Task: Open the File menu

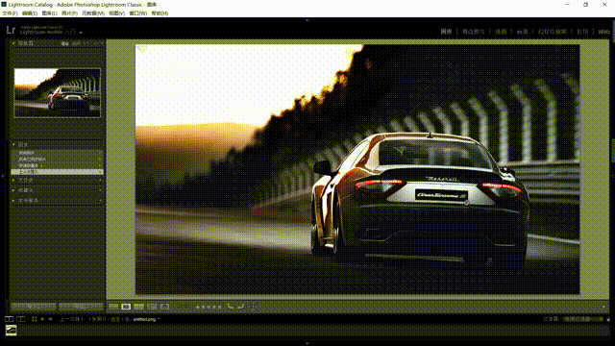Action: tap(10, 13)
